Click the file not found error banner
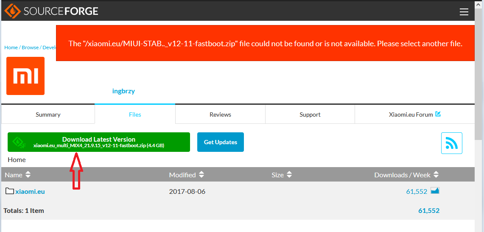This screenshot has width=484, height=232. [x=265, y=43]
